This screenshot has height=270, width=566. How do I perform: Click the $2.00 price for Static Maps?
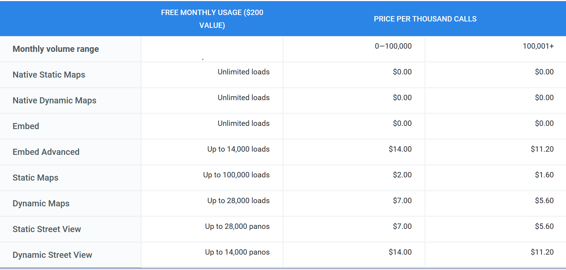[x=402, y=175]
